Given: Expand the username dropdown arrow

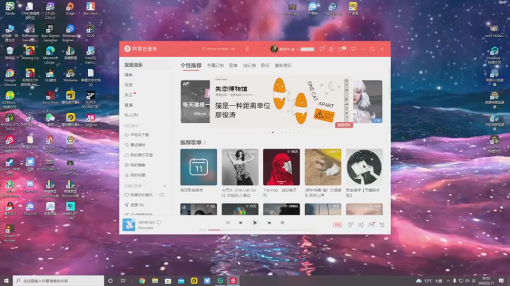Looking at the screenshot, I should (298, 50).
